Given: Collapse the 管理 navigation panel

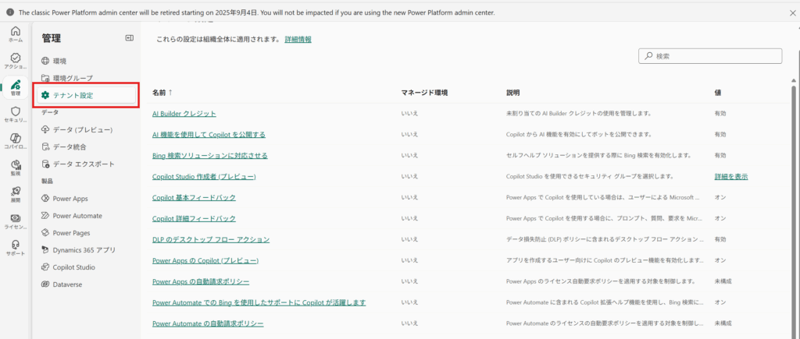Looking at the screenshot, I should pos(129,38).
